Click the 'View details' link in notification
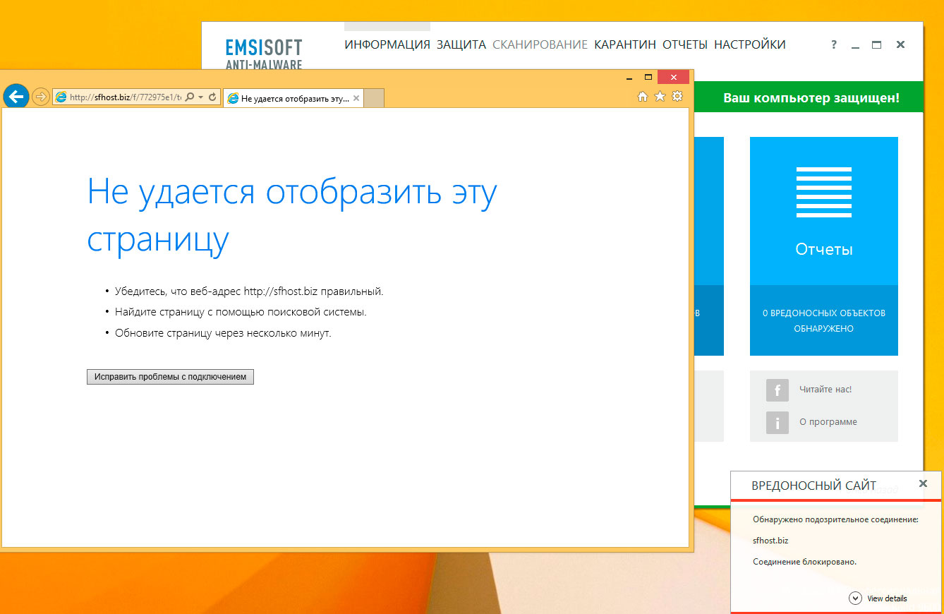This screenshot has height=614, width=944. [887, 598]
